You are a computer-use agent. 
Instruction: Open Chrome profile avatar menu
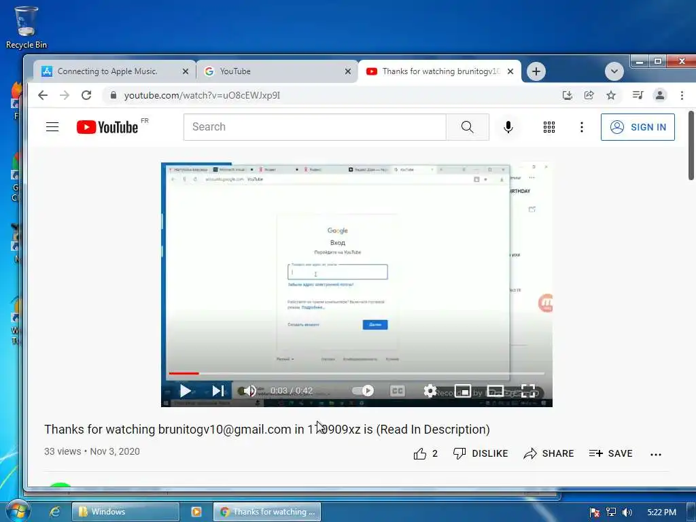[x=660, y=95]
